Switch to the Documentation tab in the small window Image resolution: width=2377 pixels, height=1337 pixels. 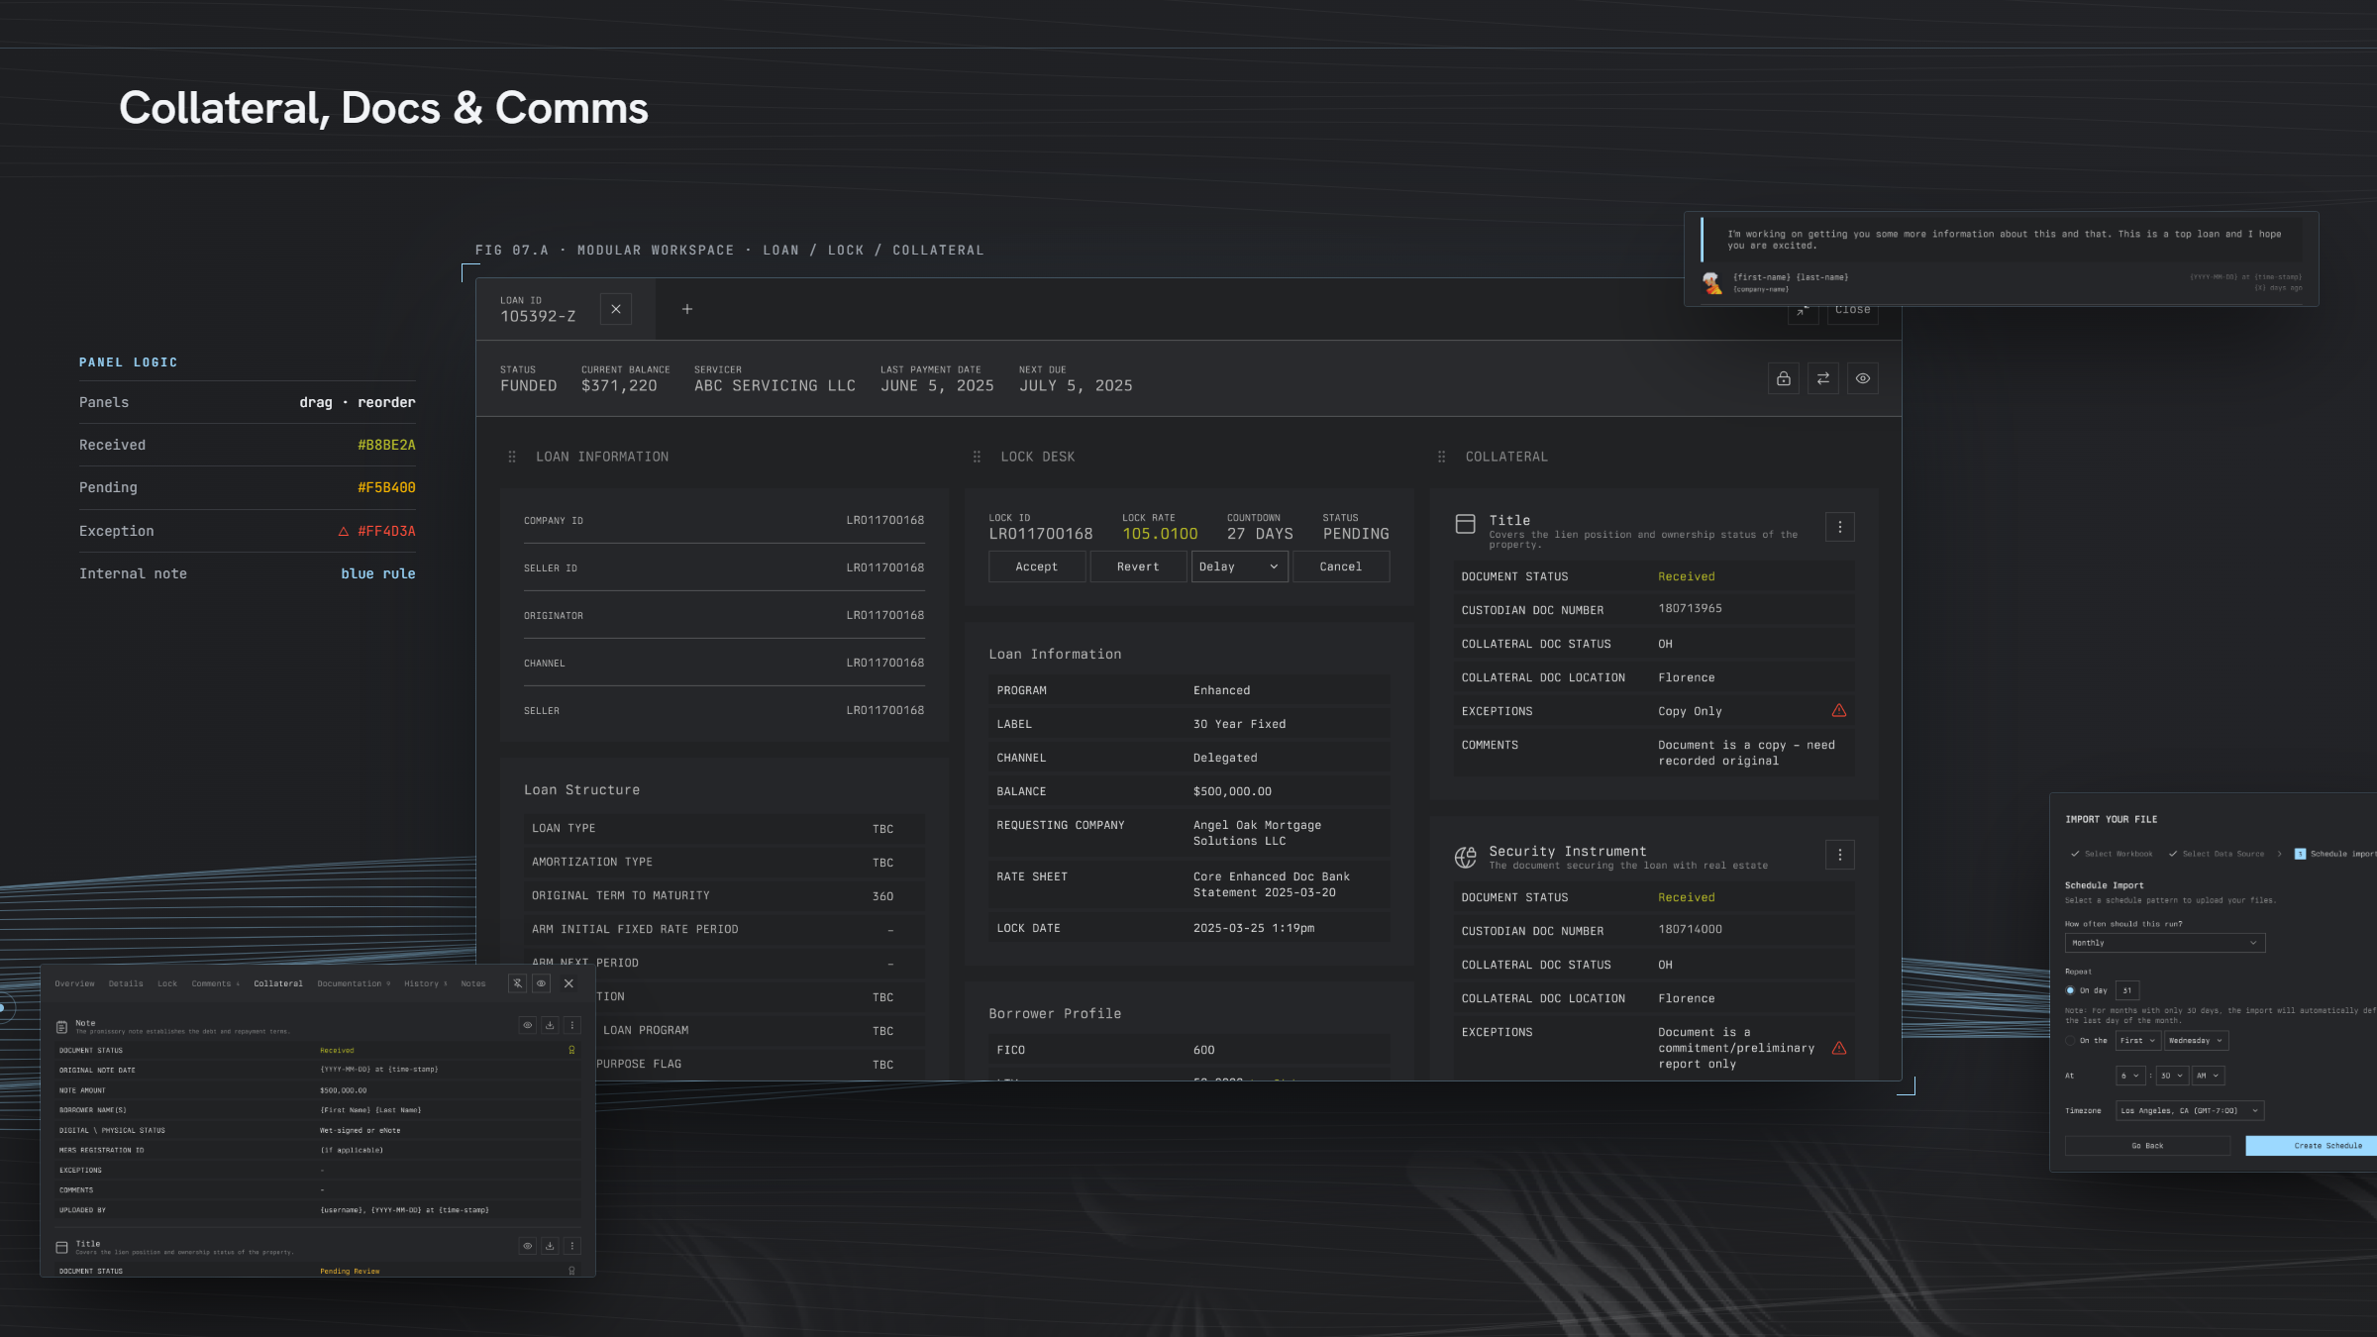353,983
